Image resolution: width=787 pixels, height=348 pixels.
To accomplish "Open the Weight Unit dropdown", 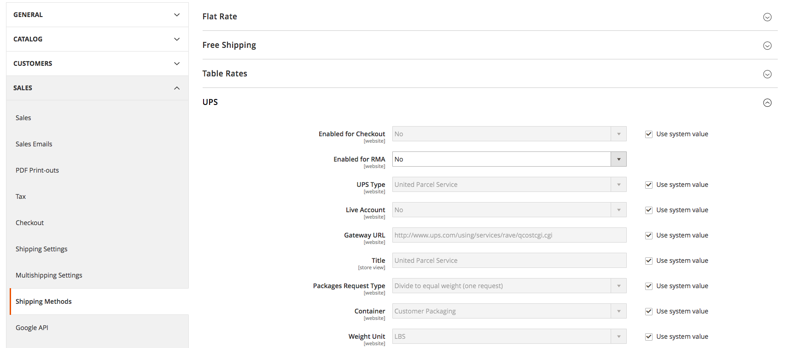I will pos(509,336).
